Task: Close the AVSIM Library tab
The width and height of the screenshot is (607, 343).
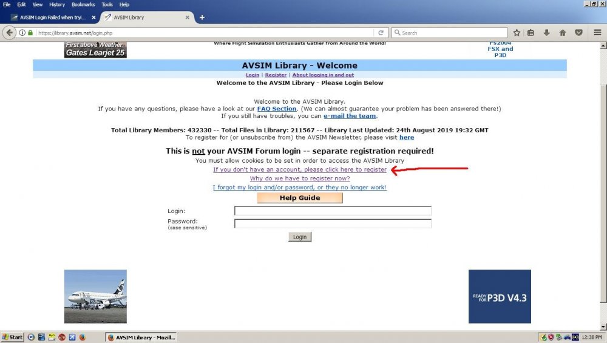Action: click(x=188, y=18)
